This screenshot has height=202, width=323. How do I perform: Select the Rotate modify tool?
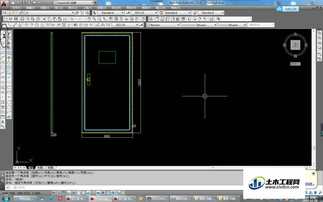tap(9, 62)
